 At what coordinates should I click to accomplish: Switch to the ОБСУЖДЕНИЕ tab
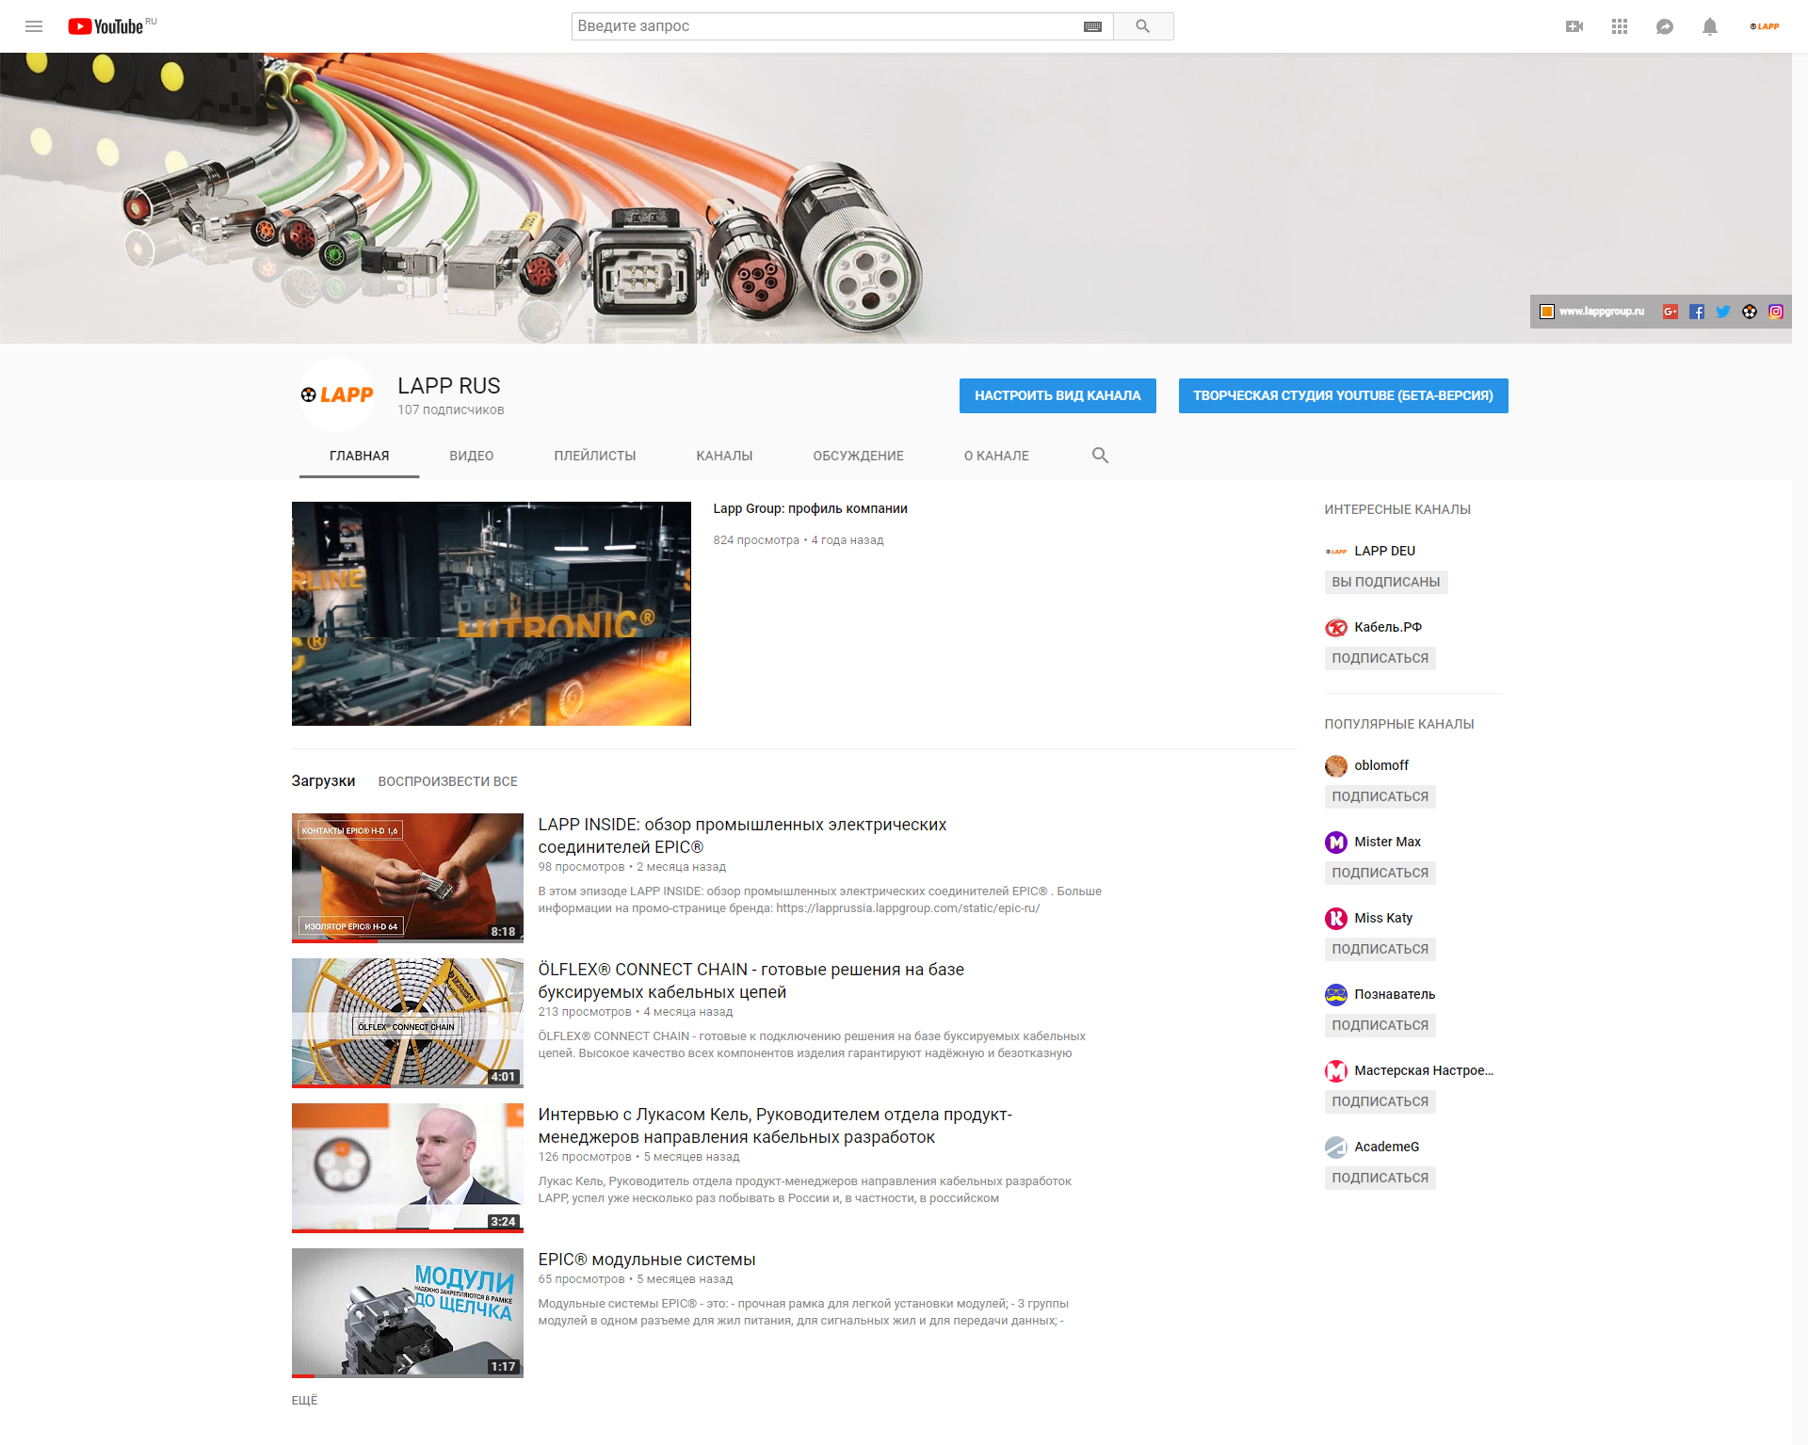pos(858,456)
